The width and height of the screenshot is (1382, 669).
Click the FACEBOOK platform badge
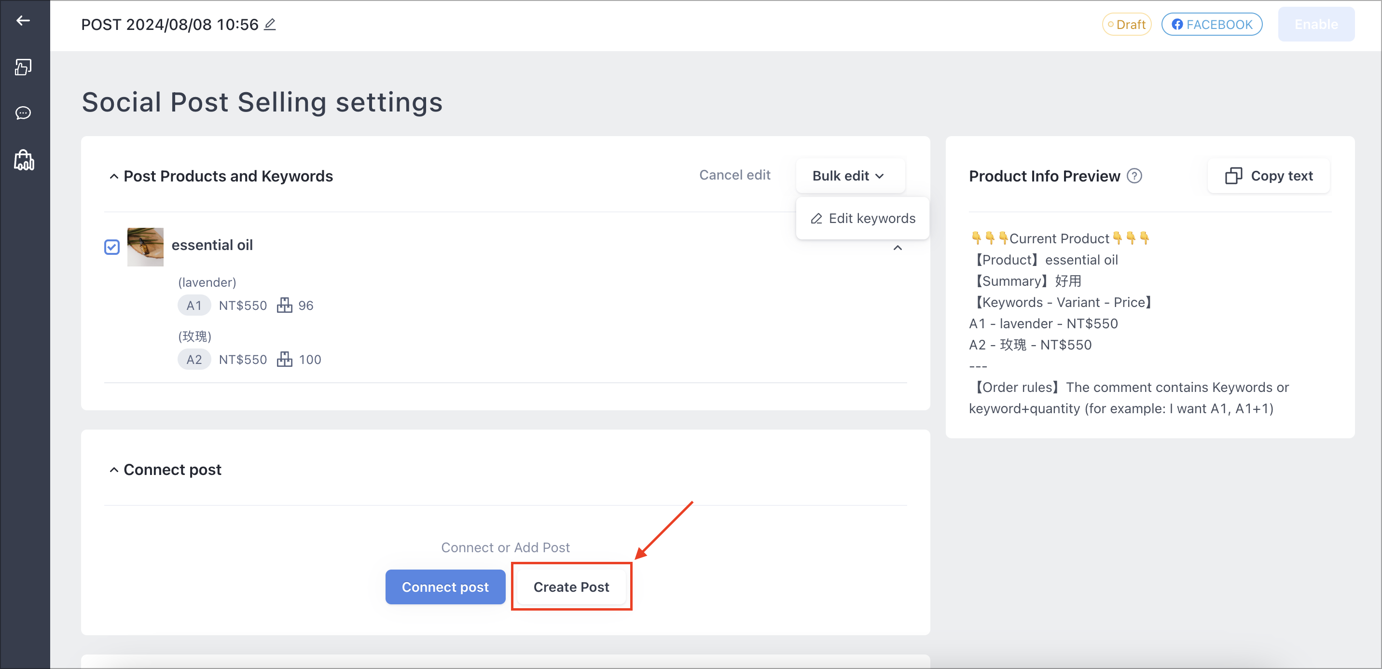tap(1211, 25)
